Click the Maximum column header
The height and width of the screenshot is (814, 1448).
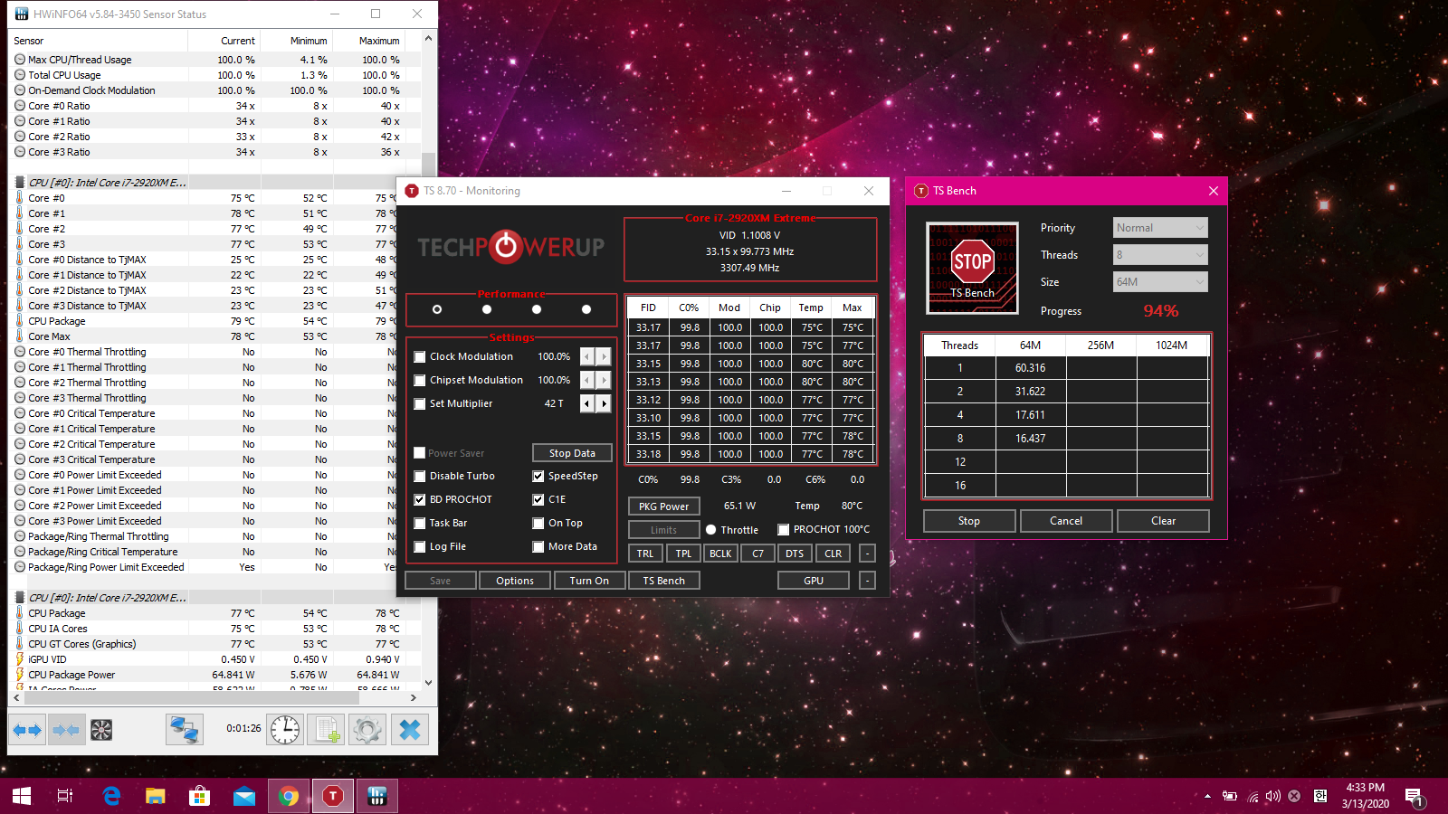coord(378,41)
